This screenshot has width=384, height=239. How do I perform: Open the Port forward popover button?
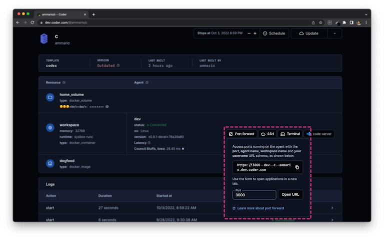click(241, 134)
